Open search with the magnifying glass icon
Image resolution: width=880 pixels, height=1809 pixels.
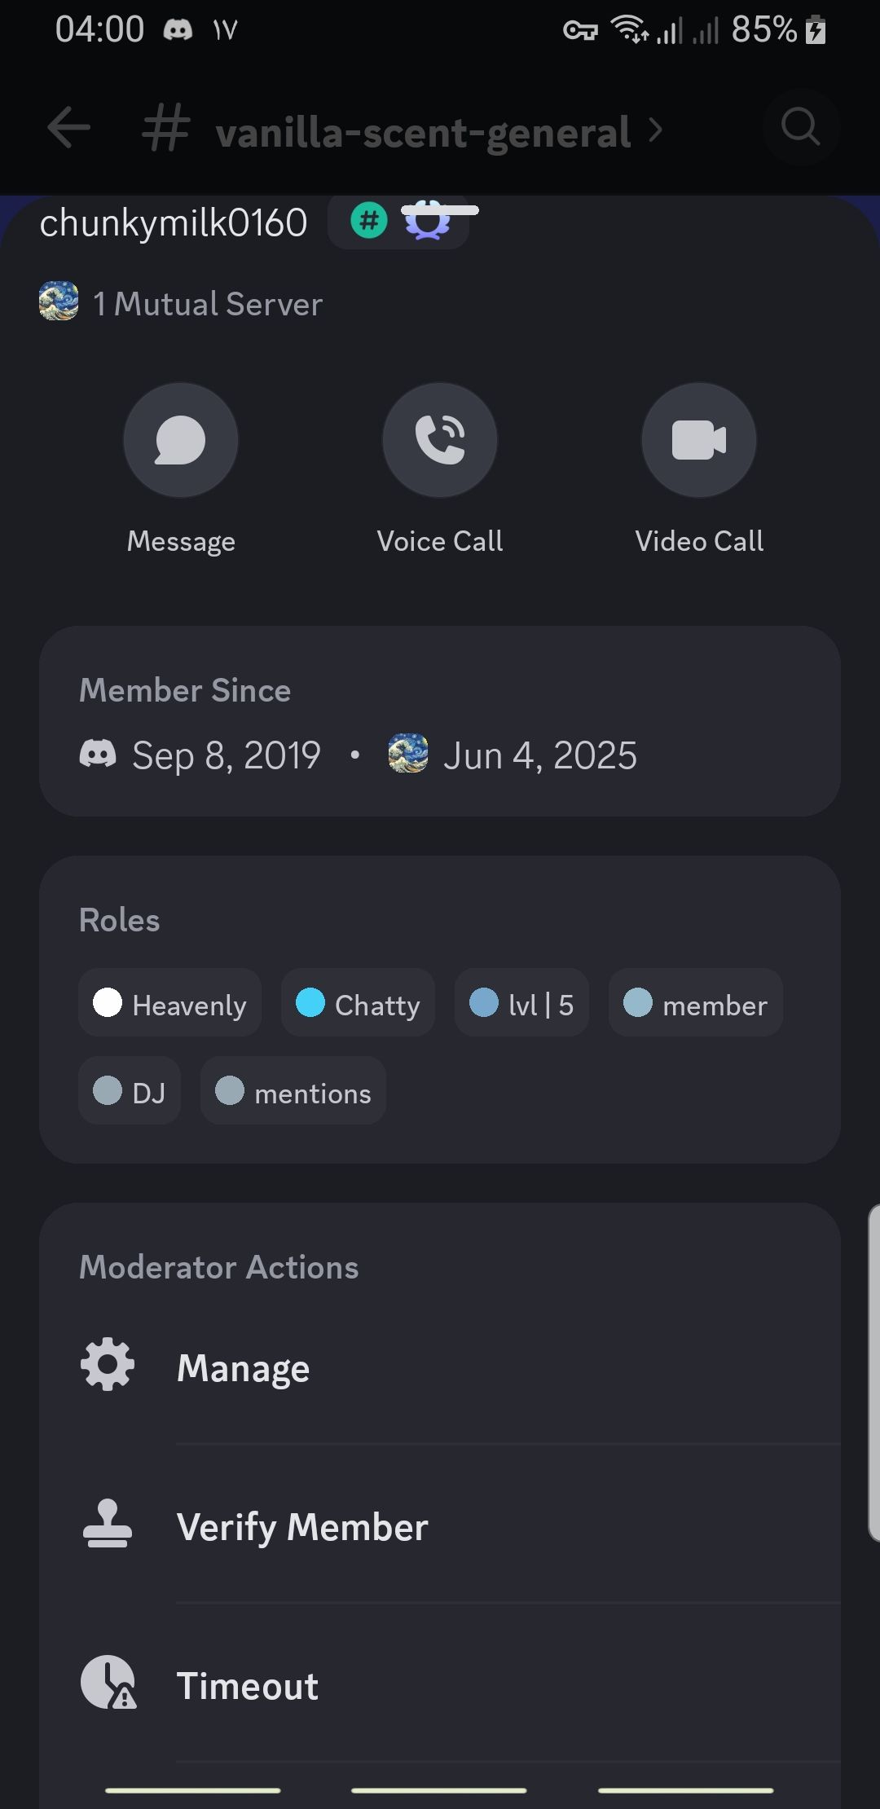click(801, 127)
